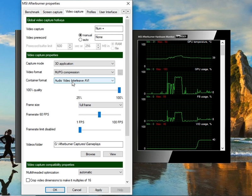This screenshot has width=252, height=196.
Task: Click the Framerate limit slider handle
Action: click(x=80, y=130)
